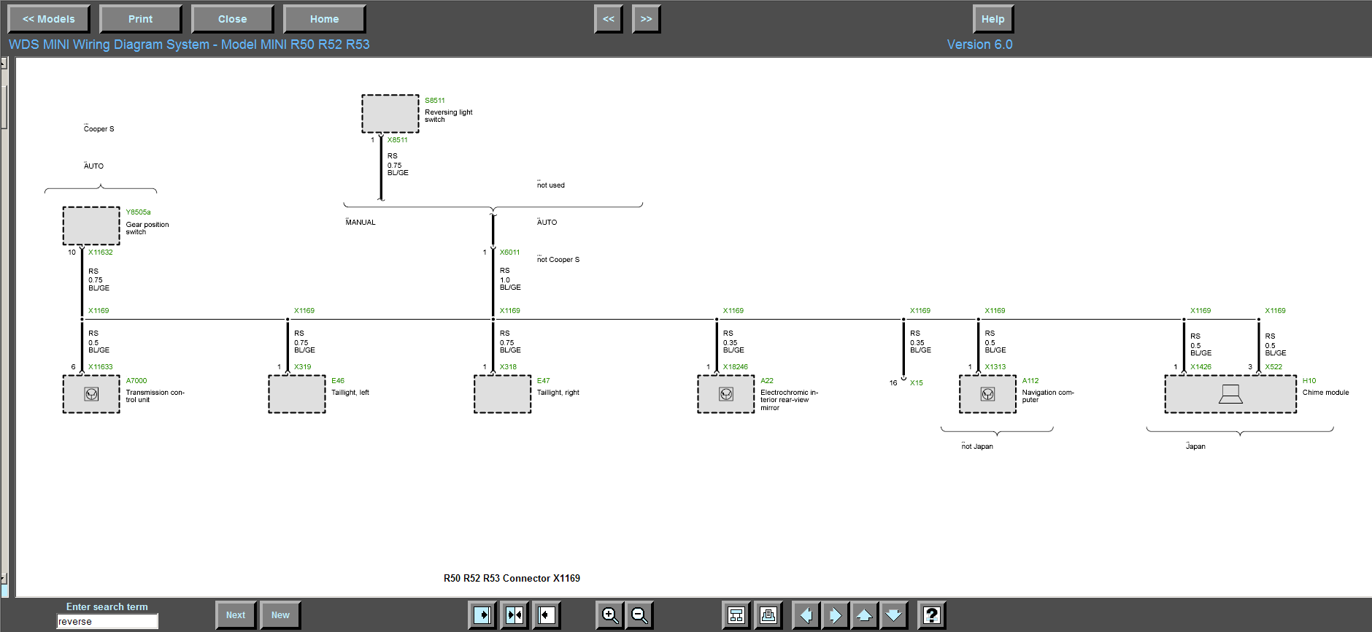The image size is (1372, 632).
Task: Open connector X8511 link under Reversing light switch
Action: (x=398, y=140)
